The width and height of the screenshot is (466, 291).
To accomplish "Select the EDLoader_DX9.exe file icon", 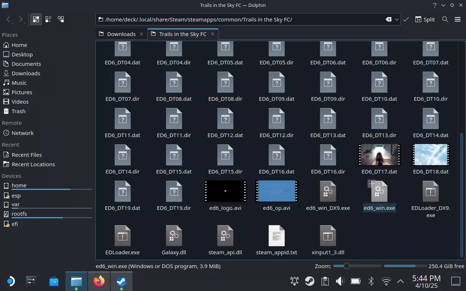I will 431,191.
